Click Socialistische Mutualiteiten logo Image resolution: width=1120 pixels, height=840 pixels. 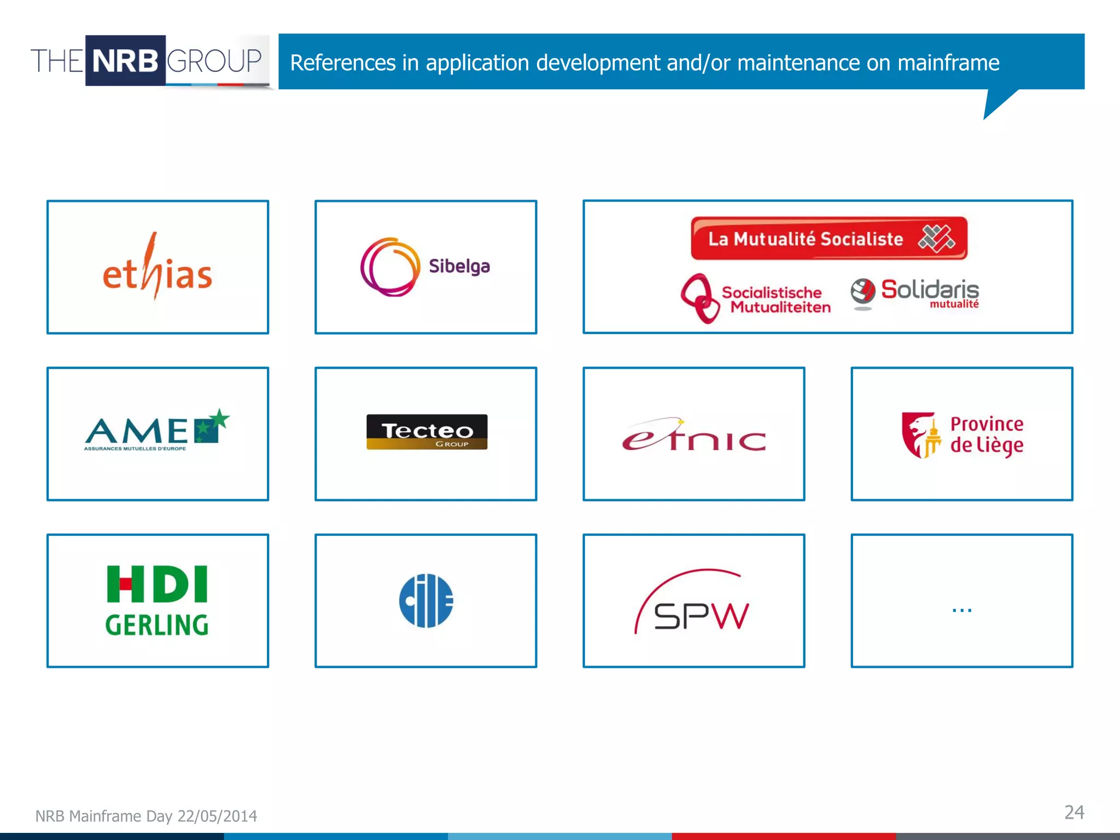(x=756, y=299)
